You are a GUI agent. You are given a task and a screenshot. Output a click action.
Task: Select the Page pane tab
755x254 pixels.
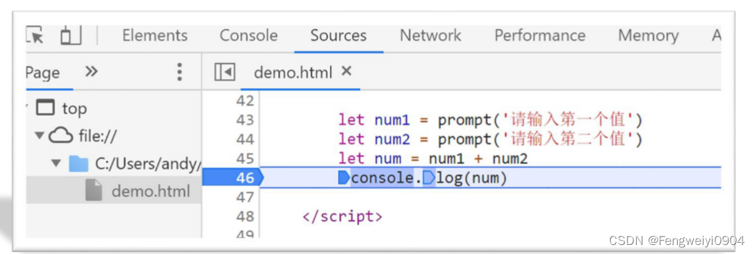43,73
